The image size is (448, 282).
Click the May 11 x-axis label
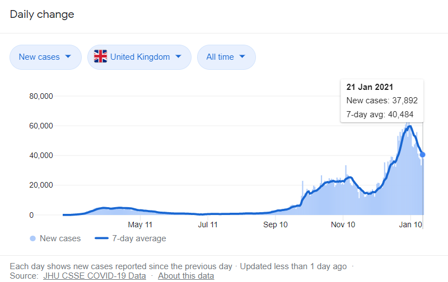click(140, 225)
